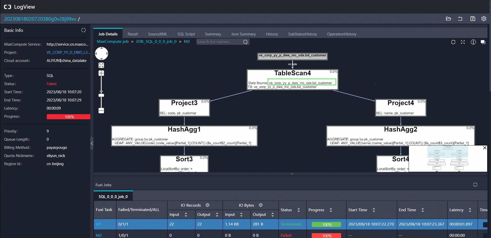The width and height of the screenshot is (491, 238).
Task: Open the SQL Script tab
Action: coord(186,34)
